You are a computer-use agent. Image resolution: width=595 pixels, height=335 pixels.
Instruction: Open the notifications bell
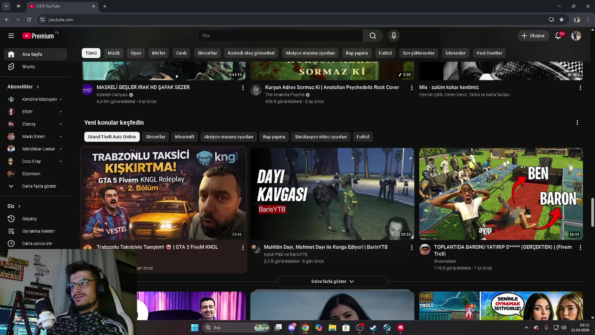[x=559, y=36]
